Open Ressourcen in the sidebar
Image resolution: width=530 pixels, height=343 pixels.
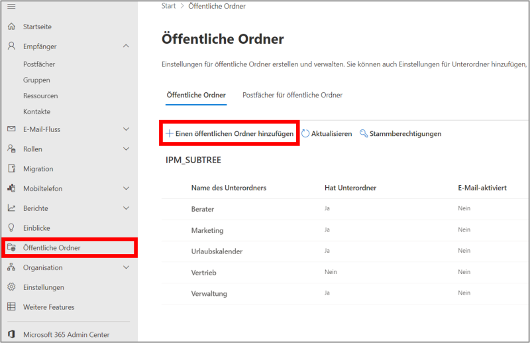40,96
